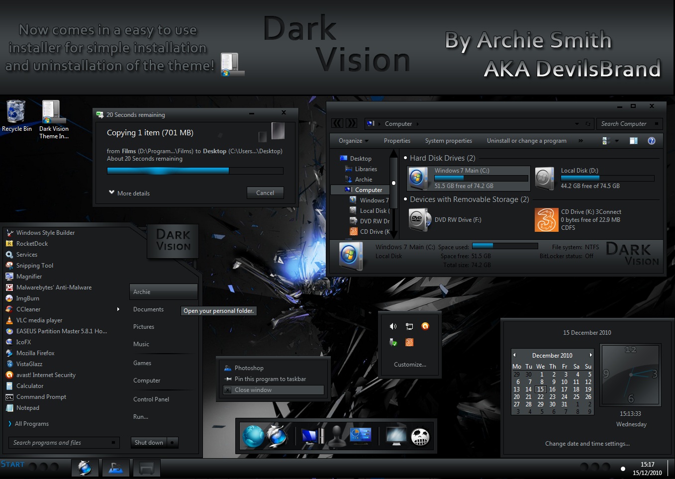Open Control Panel from the Start menu

coord(151,399)
